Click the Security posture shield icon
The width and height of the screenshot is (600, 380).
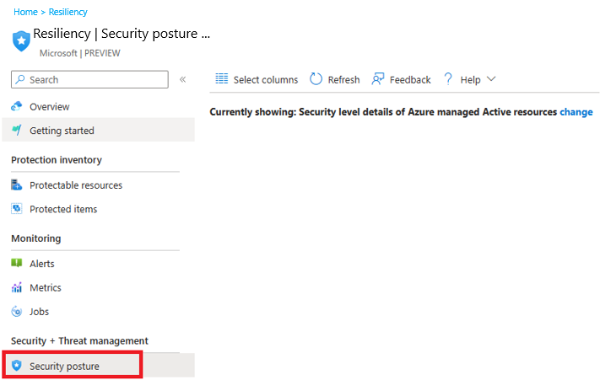[x=16, y=366]
